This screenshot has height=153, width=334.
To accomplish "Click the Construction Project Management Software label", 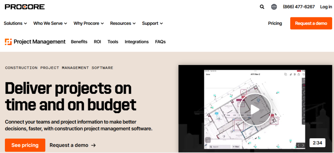I will 59,68.
